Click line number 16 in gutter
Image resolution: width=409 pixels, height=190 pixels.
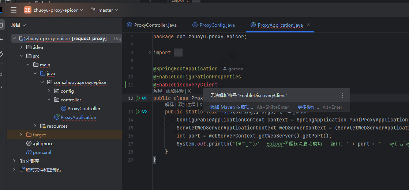131,136
